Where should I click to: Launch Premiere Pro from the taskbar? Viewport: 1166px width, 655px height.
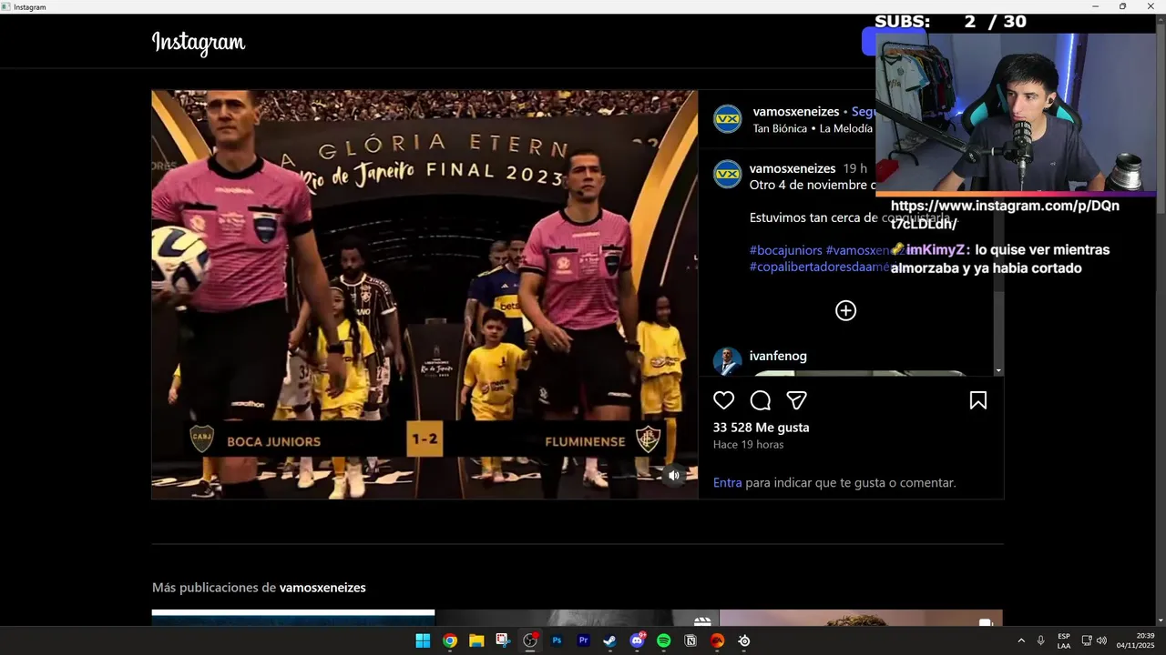click(584, 640)
